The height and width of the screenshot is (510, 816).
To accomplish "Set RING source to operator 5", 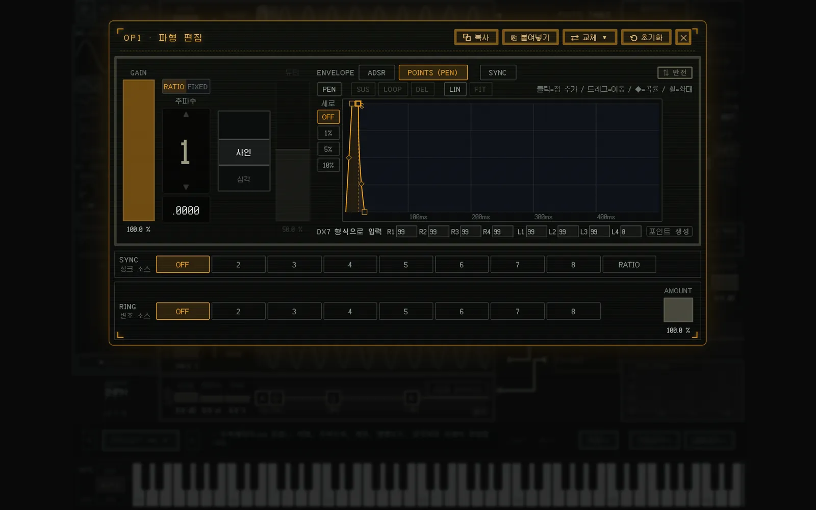I will click(406, 311).
